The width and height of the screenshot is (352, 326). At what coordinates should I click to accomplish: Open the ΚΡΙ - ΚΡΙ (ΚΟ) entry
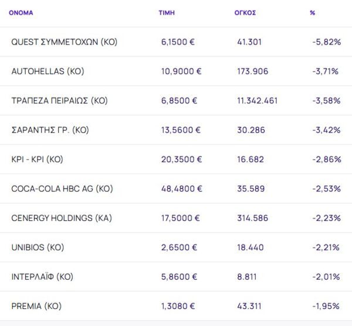(x=37, y=159)
